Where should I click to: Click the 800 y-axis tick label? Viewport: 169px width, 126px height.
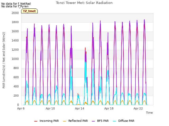pos(16,68)
